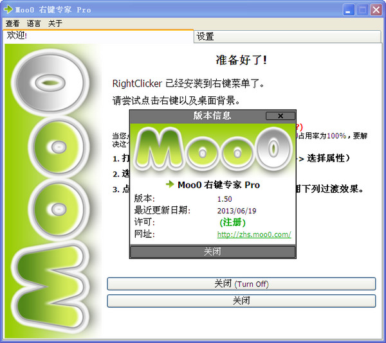Open the 查看 menu
Image resolution: width=386 pixels, height=343 pixels.
(13, 24)
